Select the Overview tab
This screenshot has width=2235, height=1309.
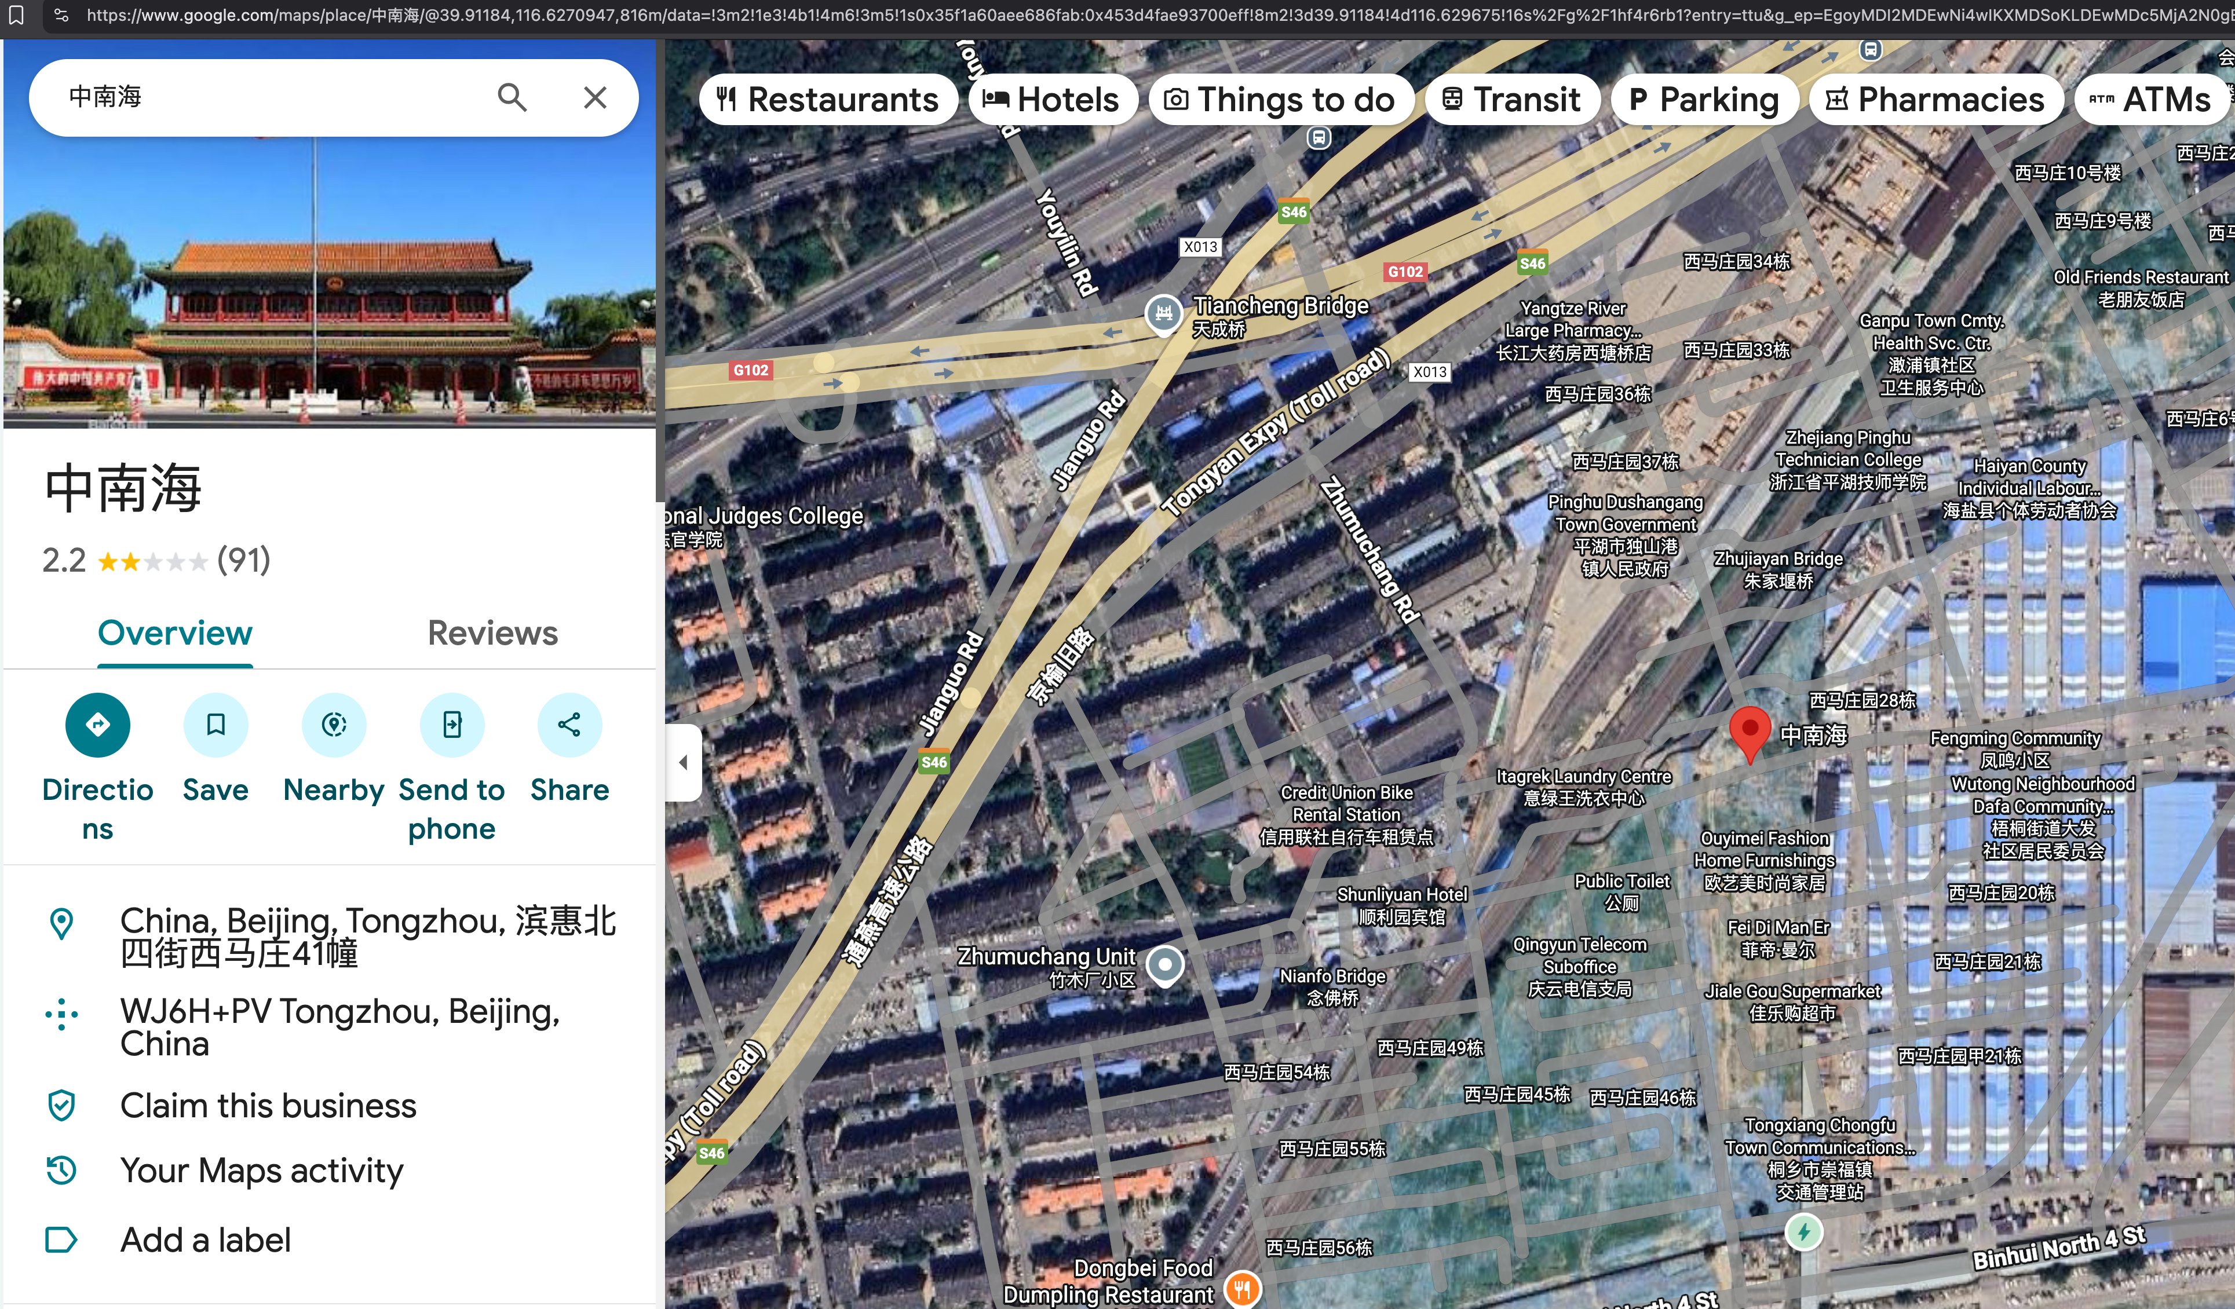coord(175,633)
